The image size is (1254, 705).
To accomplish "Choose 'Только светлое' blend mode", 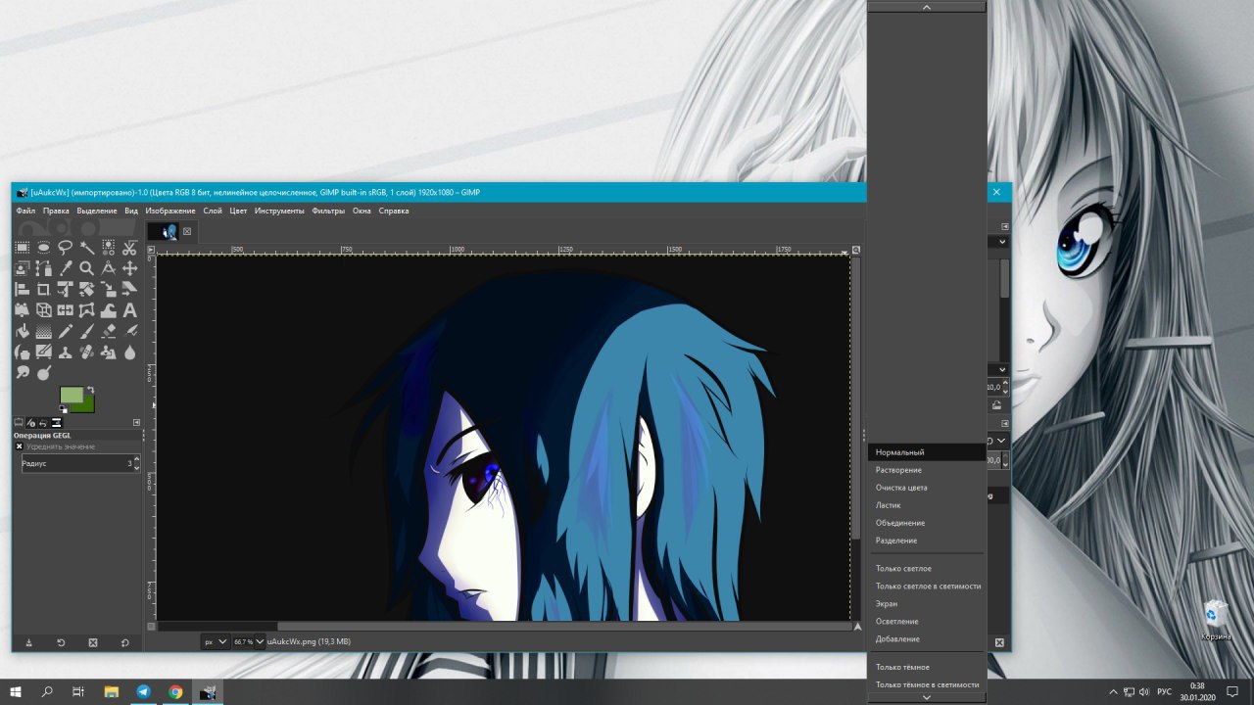I will click(x=927, y=569).
